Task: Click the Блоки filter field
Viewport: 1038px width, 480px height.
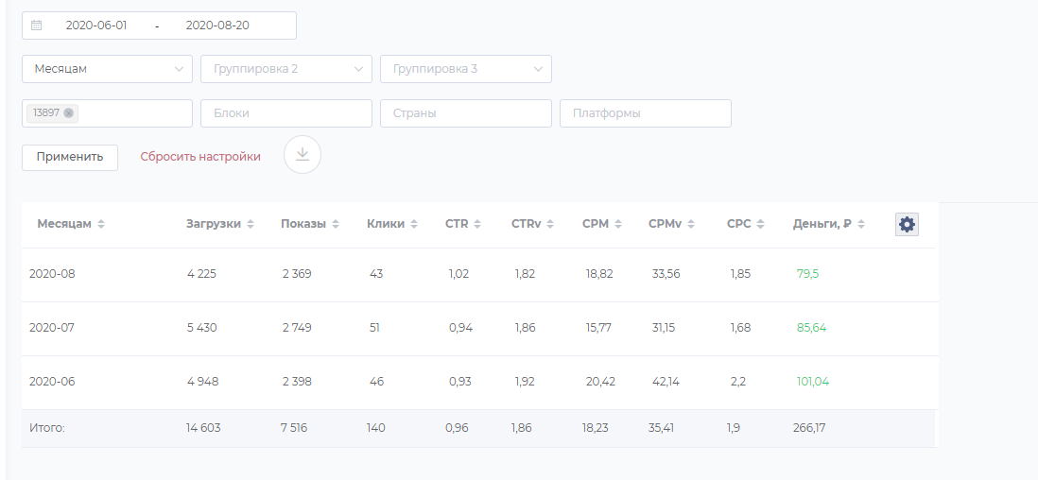Action: pos(286,113)
